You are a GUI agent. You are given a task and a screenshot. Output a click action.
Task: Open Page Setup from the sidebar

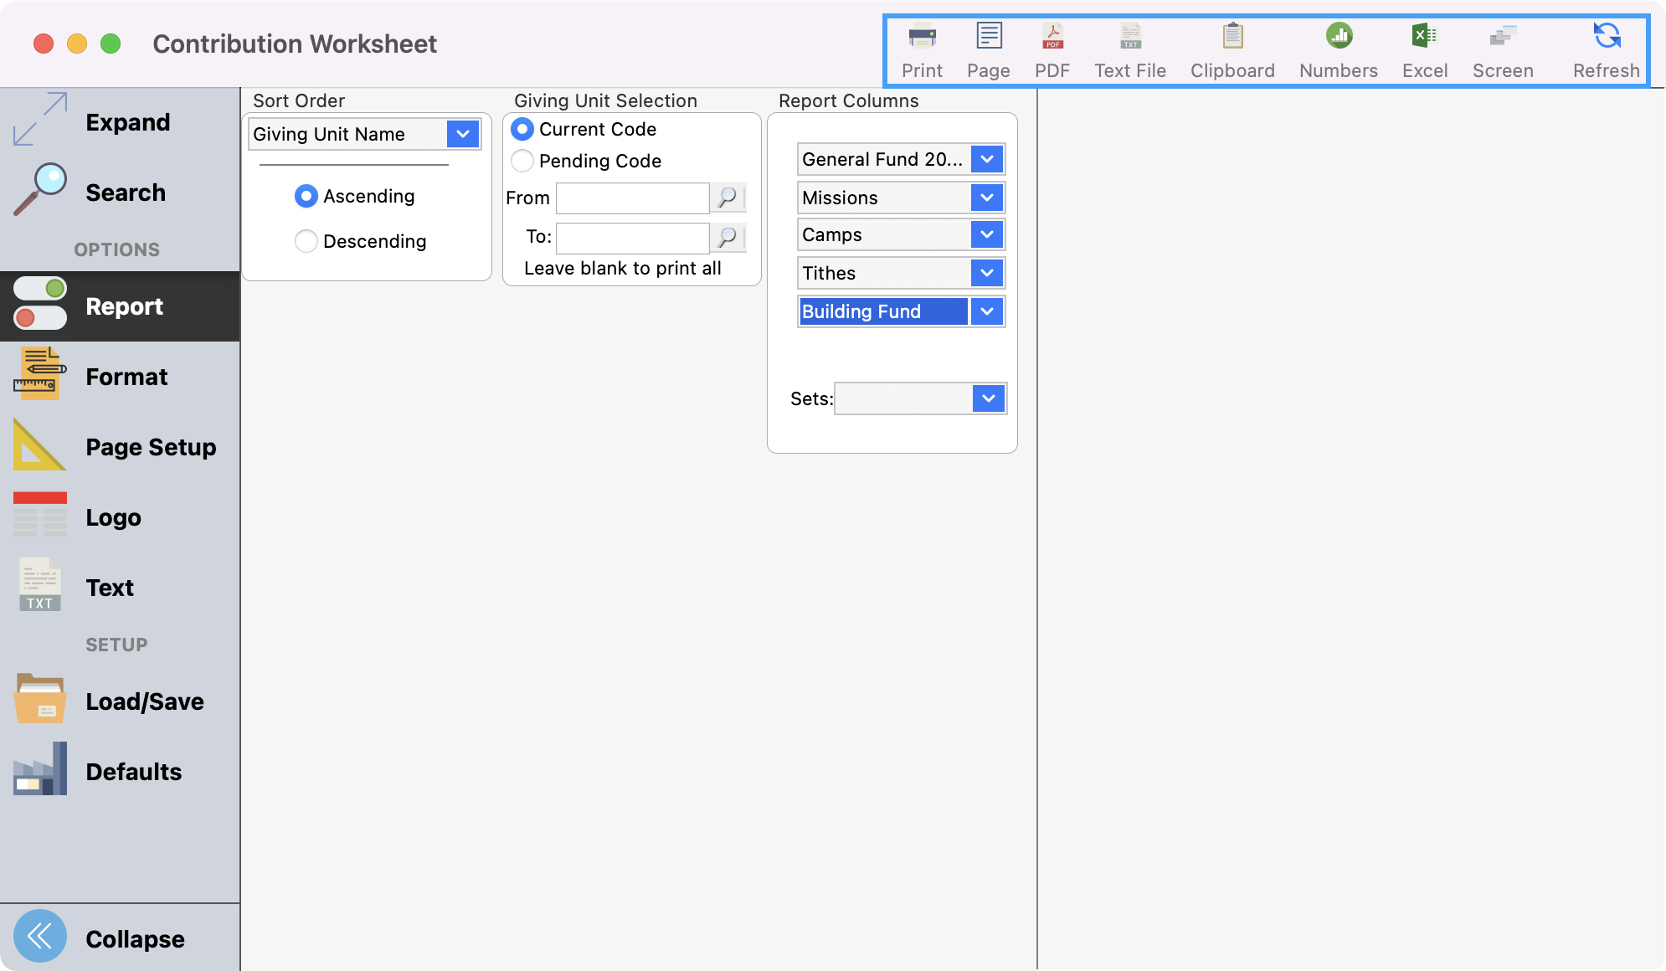(x=151, y=447)
